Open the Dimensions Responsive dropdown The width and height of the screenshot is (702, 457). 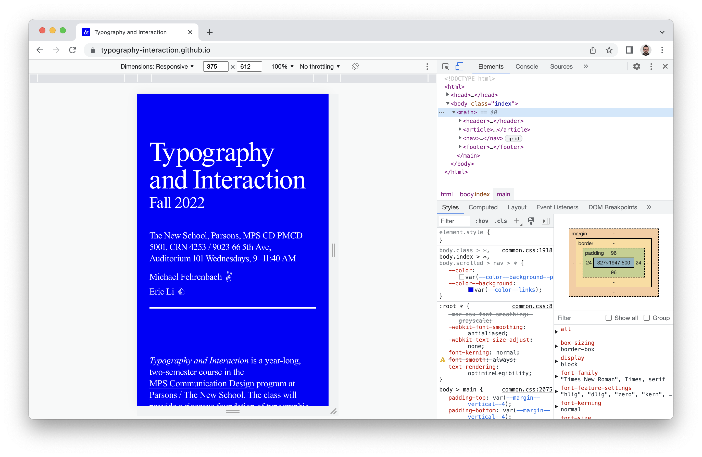[x=157, y=66]
